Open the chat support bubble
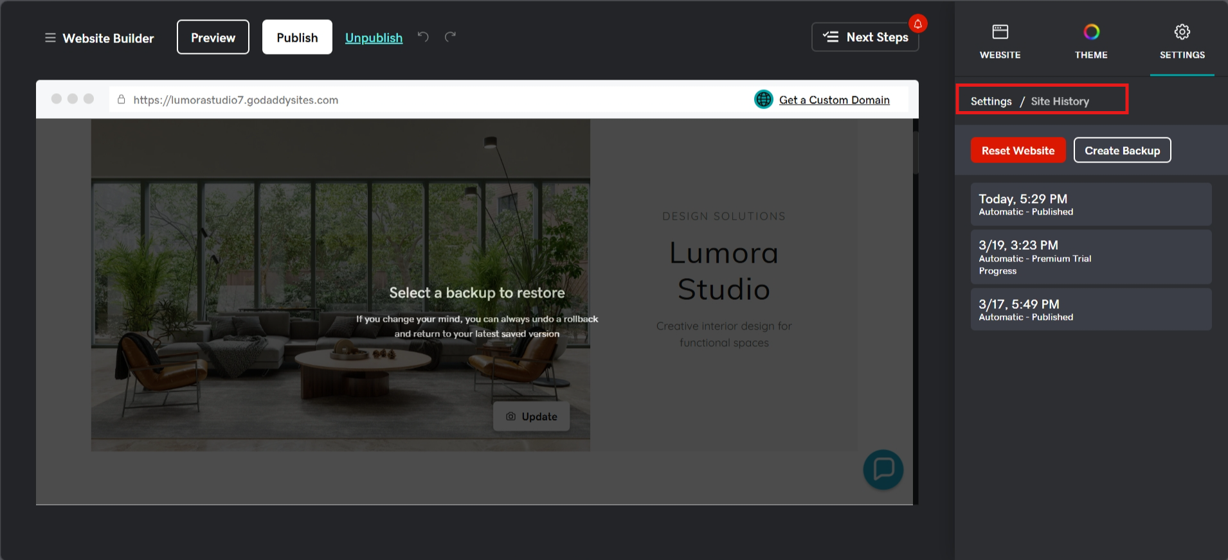 (883, 469)
